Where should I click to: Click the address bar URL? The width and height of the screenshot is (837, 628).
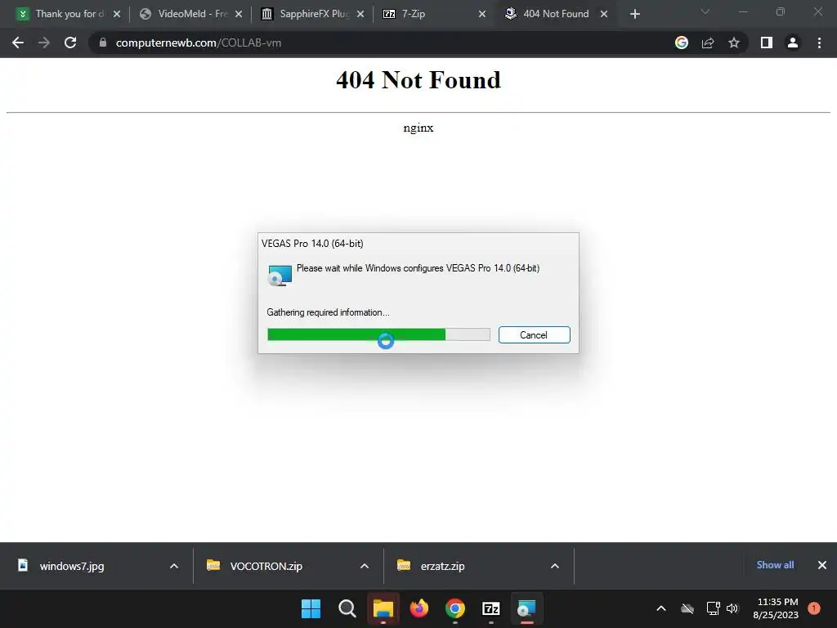tap(198, 43)
